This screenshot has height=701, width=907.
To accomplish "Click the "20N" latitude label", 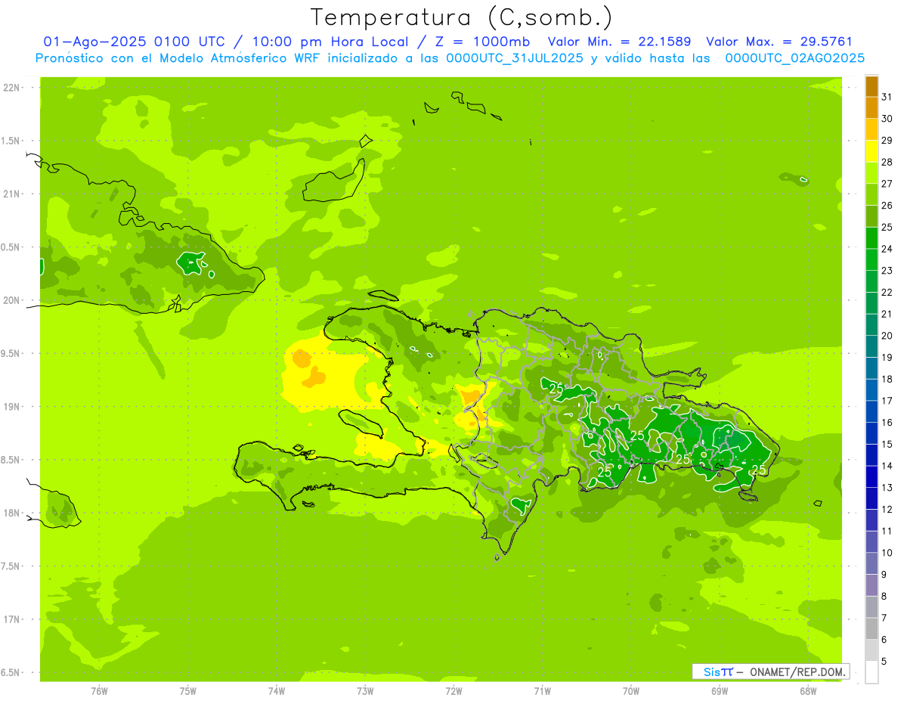I will click(x=12, y=300).
